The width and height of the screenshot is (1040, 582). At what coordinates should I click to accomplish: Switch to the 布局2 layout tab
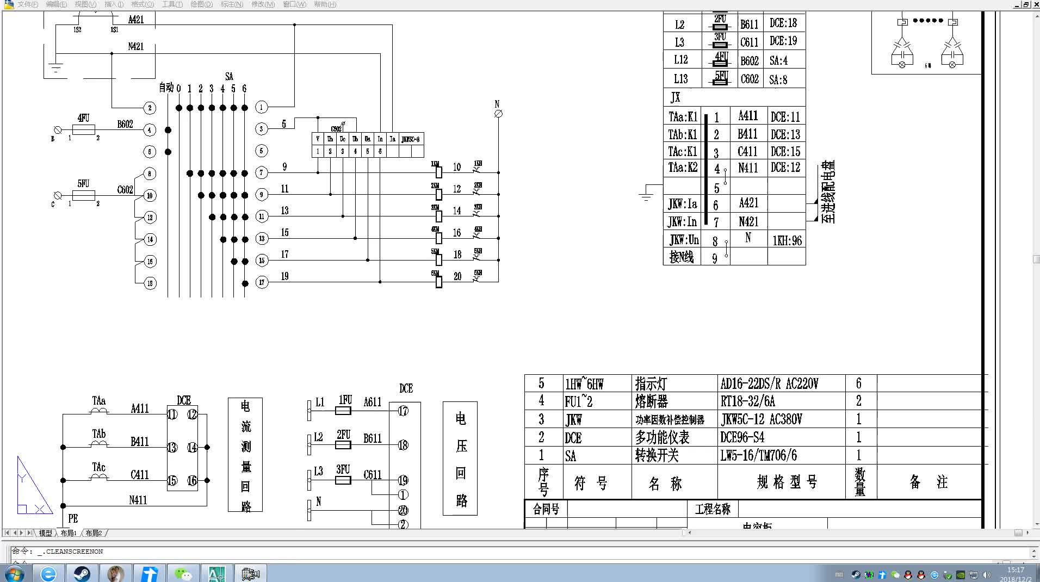point(94,533)
